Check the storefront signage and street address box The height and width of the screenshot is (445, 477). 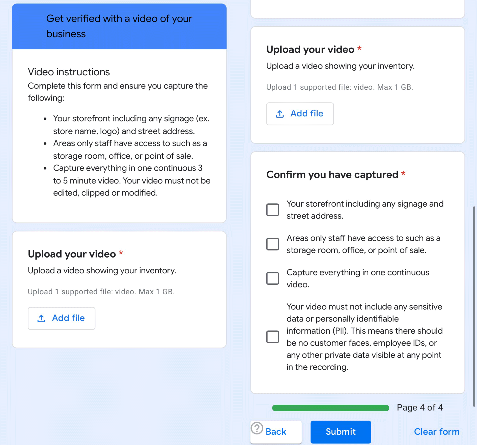coord(272,210)
